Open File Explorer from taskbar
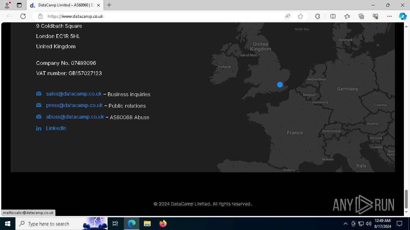410x230 pixels. coord(147,224)
